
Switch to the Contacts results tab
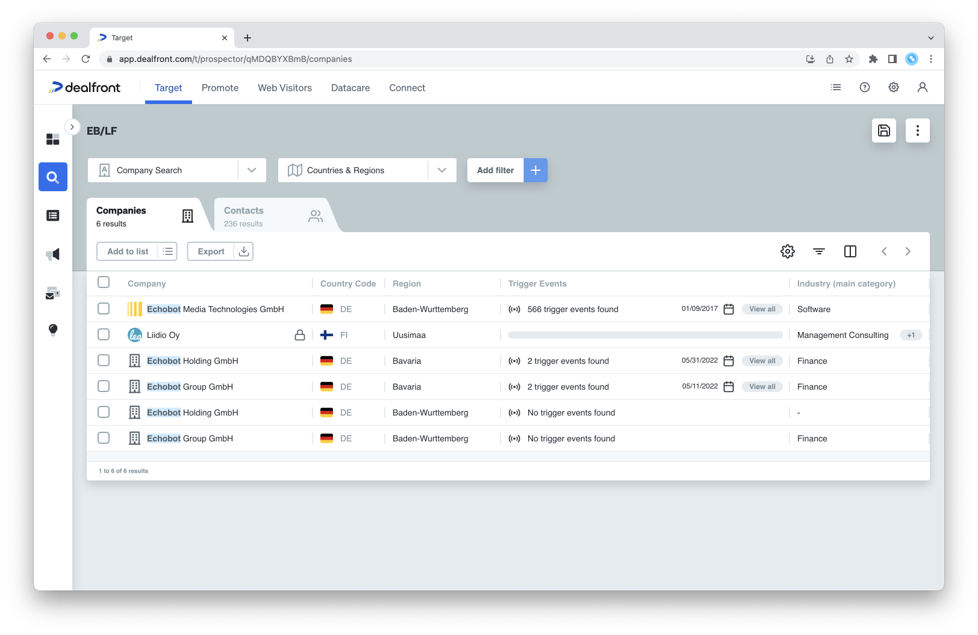pyautogui.click(x=274, y=216)
